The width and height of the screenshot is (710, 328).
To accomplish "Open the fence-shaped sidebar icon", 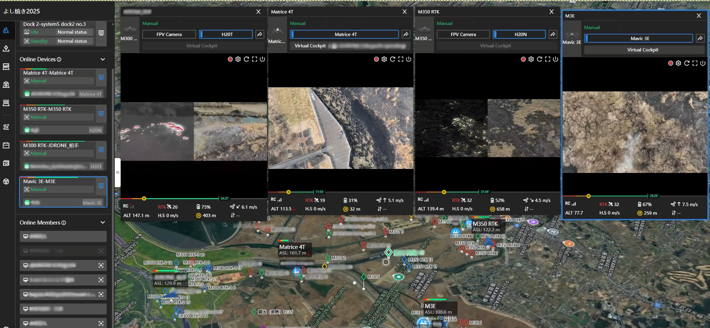I will point(6,103).
